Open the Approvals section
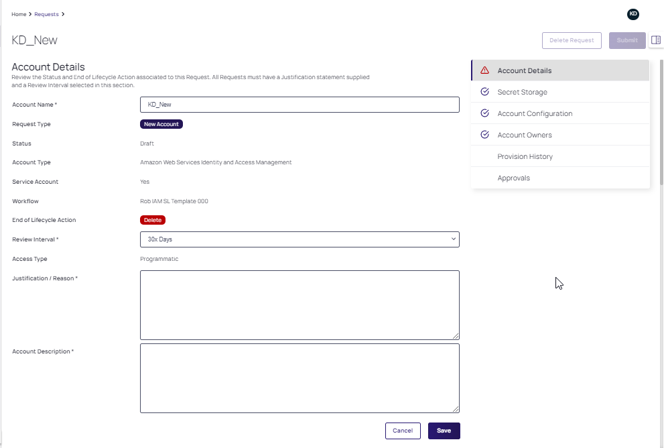Viewport: 664px width, 448px height. tap(515, 178)
